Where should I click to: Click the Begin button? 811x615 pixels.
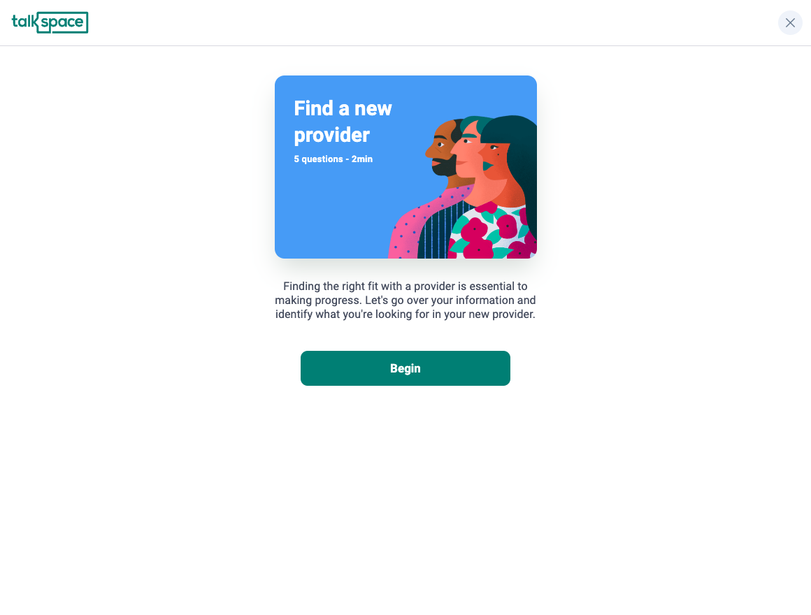click(x=405, y=368)
